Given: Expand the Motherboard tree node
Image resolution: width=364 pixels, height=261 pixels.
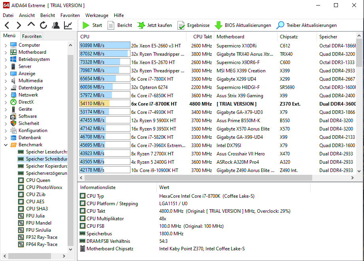Looking at the screenshot, I should (x=6, y=52).
